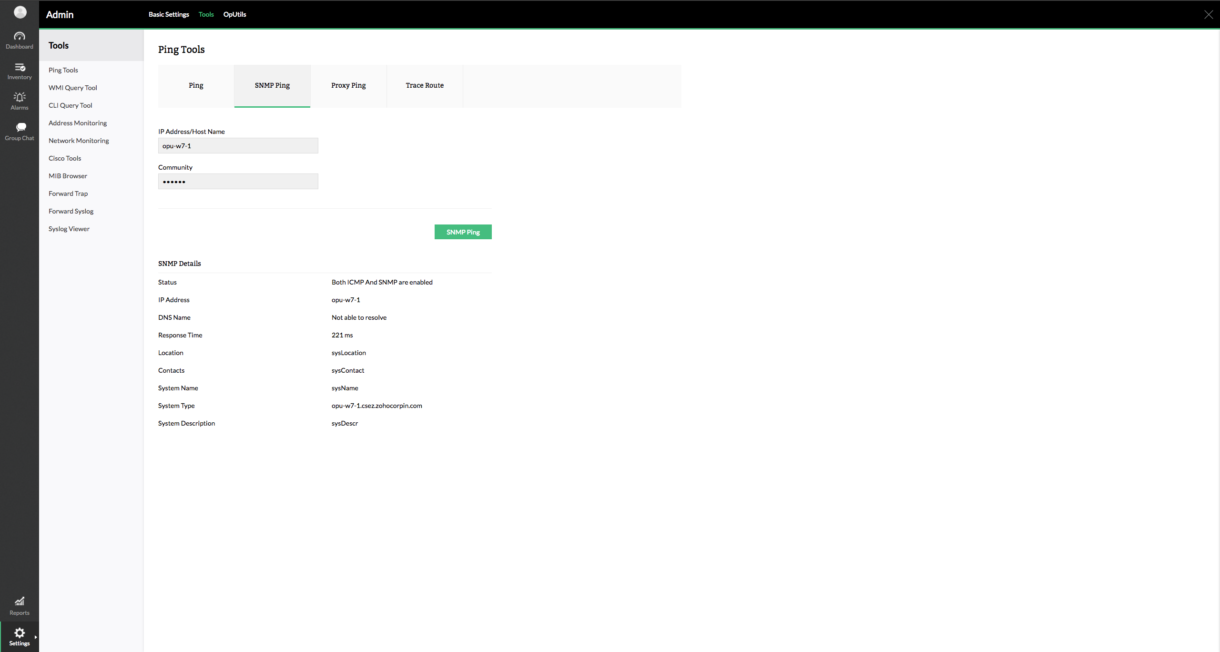Click the user avatar icon
Screen dimensions: 1220x652
[x=20, y=12]
